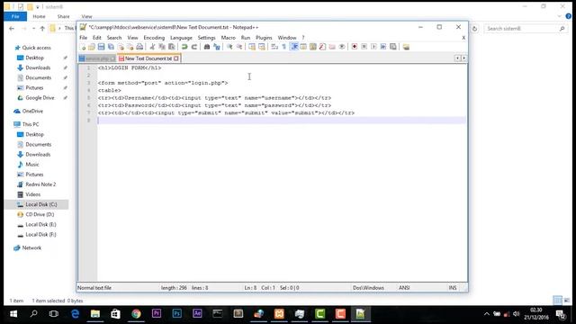Open the Replace dialog from toolbar
Screen dimensions: 576x324
click(217, 47)
